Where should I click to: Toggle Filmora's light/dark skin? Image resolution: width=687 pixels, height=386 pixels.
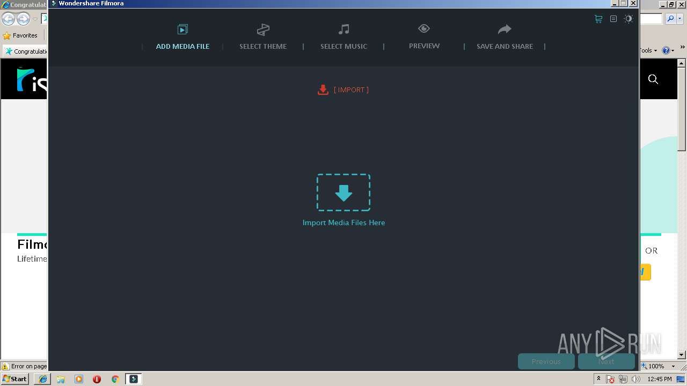point(628,19)
